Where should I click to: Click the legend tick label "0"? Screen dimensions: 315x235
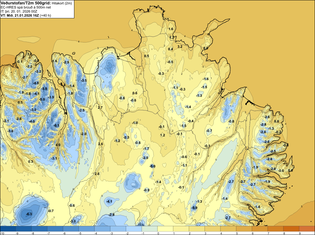click(x=158, y=233)
